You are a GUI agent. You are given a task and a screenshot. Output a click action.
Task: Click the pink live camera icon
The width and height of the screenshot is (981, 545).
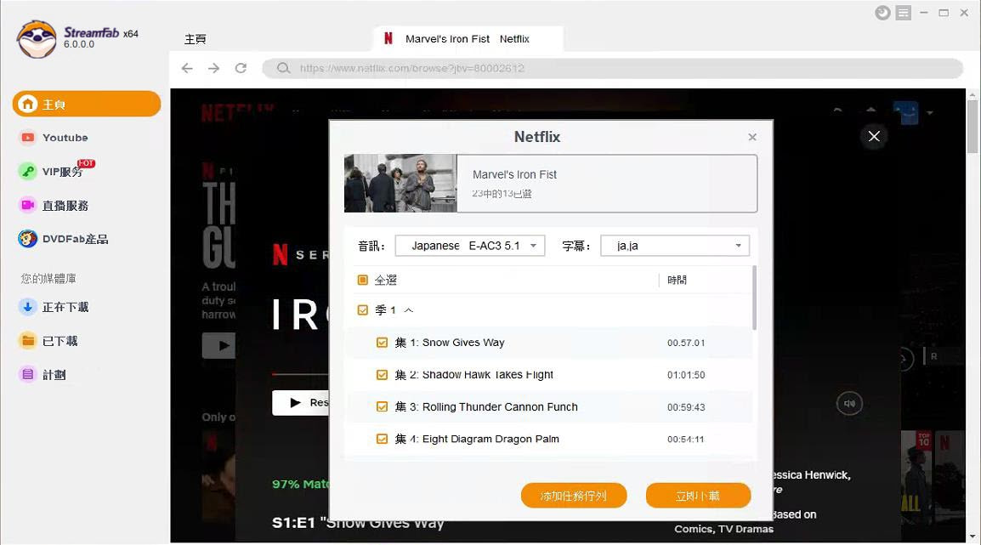27,205
